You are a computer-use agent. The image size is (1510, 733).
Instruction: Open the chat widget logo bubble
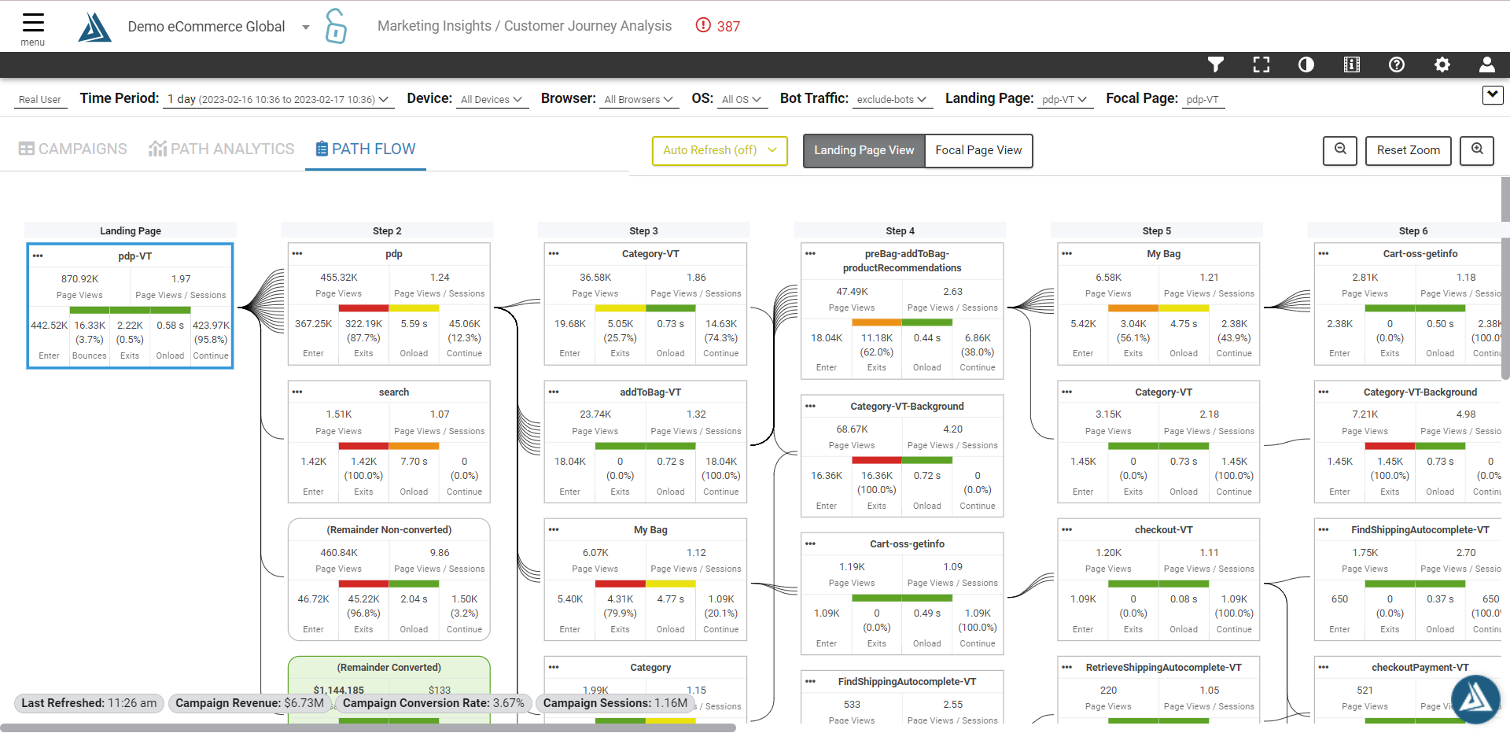1475,699
